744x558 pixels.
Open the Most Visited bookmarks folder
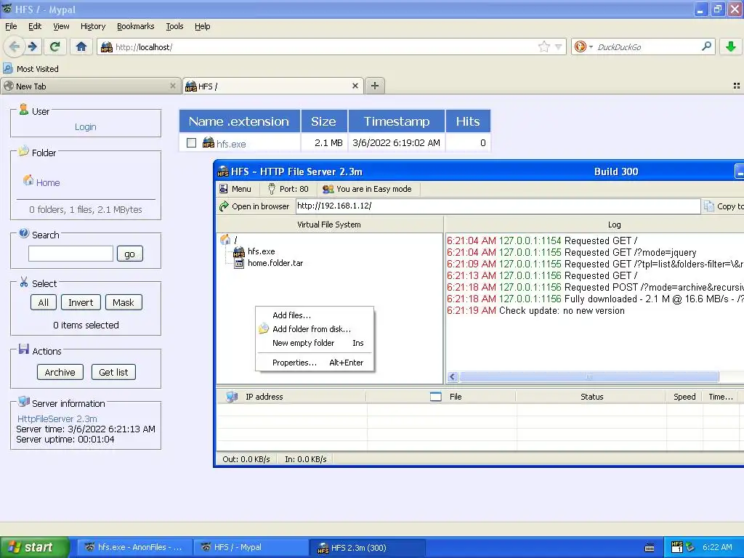[x=31, y=69]
